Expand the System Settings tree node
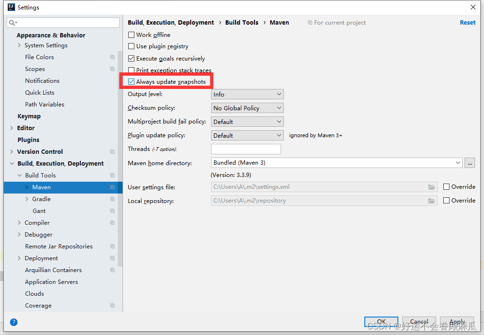 19,45
